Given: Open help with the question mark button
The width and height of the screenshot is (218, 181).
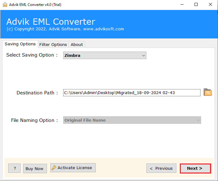Looking at the screenshot, I should 14,168.
